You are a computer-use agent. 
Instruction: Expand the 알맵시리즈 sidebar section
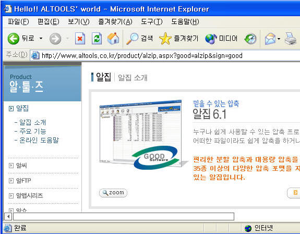click(x=11, y=196)
